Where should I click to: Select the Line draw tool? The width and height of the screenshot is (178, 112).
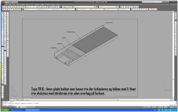click(5, 13)
